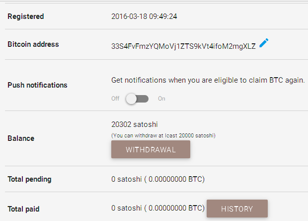Click the Total pending satoshi value
Image resolution: width=308 pixels, height=221 pixels.
click(158, 179)
